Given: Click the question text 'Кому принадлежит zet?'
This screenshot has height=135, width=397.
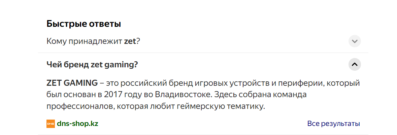Looking at the screenshot, I should click(x=93, y=41).
